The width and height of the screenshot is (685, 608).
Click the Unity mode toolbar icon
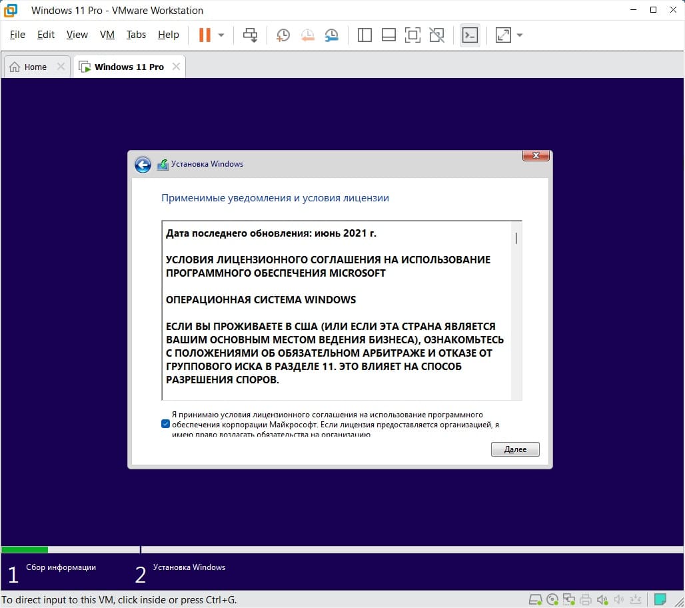(437, 35)
